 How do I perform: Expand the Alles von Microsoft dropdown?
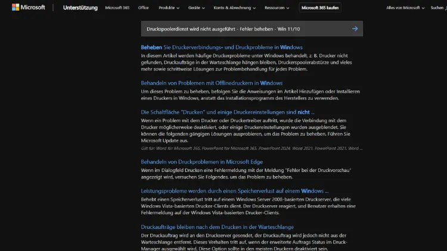tap(405, 8)
